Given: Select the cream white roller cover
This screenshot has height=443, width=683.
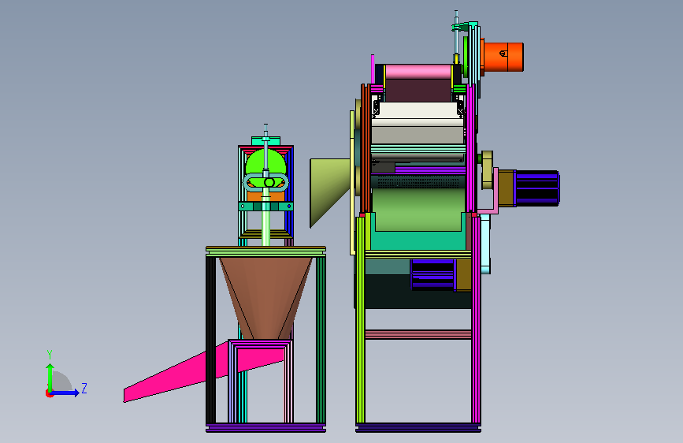Looking at the screenshot, I should click(x=418, y=110).
